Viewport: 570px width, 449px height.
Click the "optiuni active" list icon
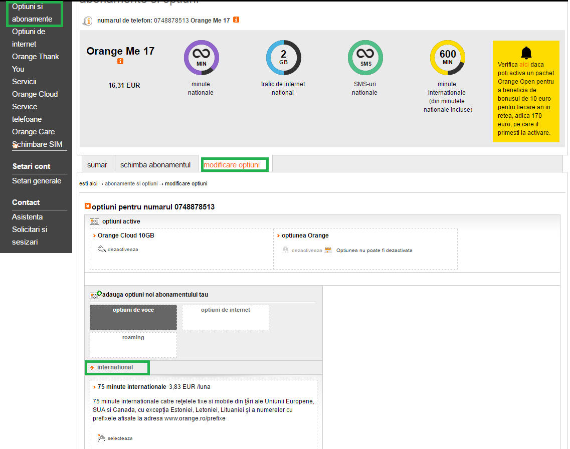pos(95,221)
